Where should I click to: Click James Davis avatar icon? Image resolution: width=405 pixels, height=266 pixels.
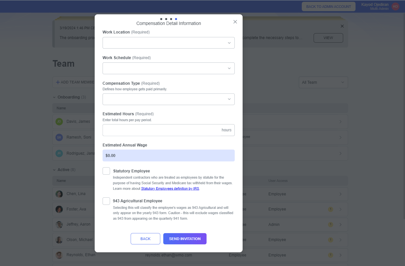(59, 122)
